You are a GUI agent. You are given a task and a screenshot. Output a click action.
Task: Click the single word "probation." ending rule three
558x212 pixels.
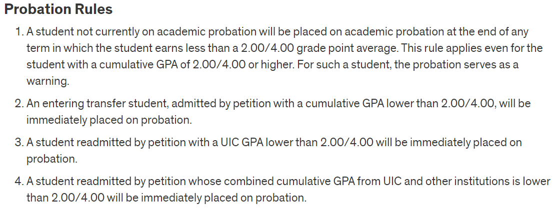[51, 159]
